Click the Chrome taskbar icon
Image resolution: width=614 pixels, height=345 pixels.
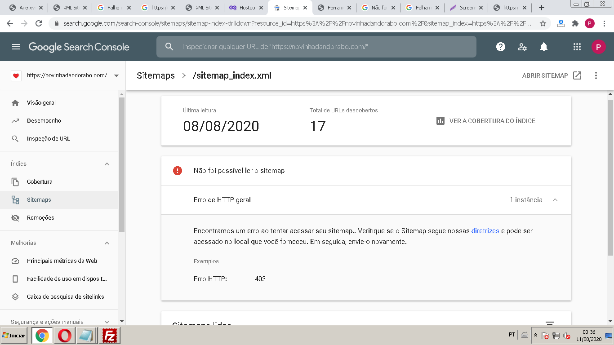click(42, 336)
